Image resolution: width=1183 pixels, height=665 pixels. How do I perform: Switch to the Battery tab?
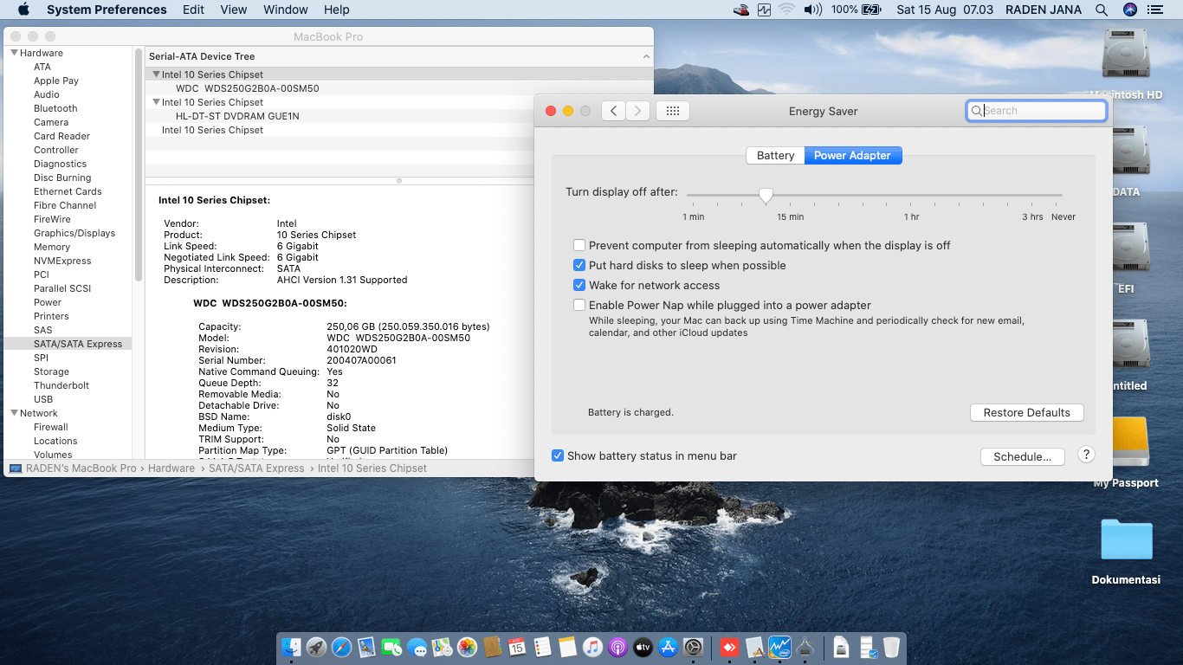(x=775, y=156)
